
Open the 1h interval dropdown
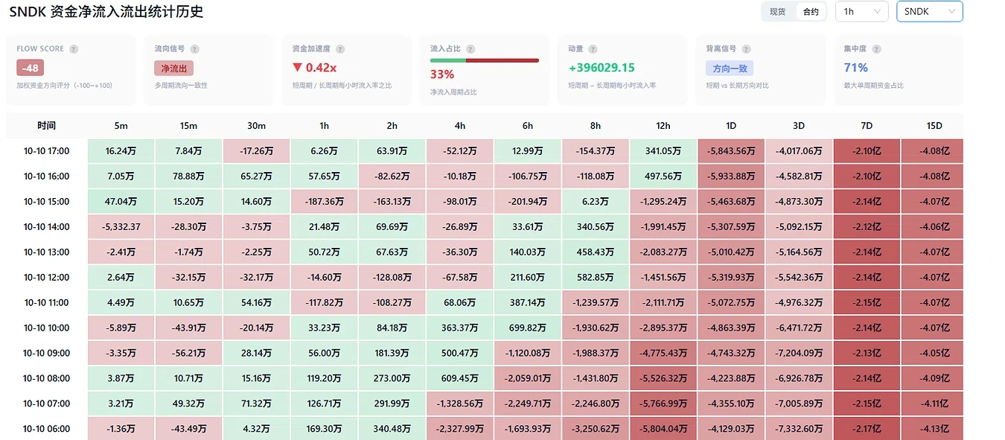tap(862, 11)
